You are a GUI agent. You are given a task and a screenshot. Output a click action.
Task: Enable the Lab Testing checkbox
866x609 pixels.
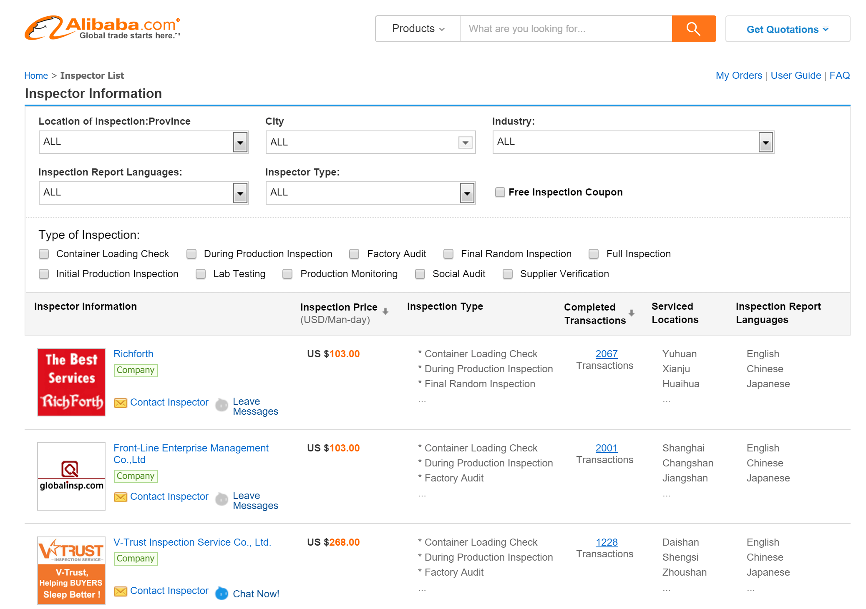point(201,274)
